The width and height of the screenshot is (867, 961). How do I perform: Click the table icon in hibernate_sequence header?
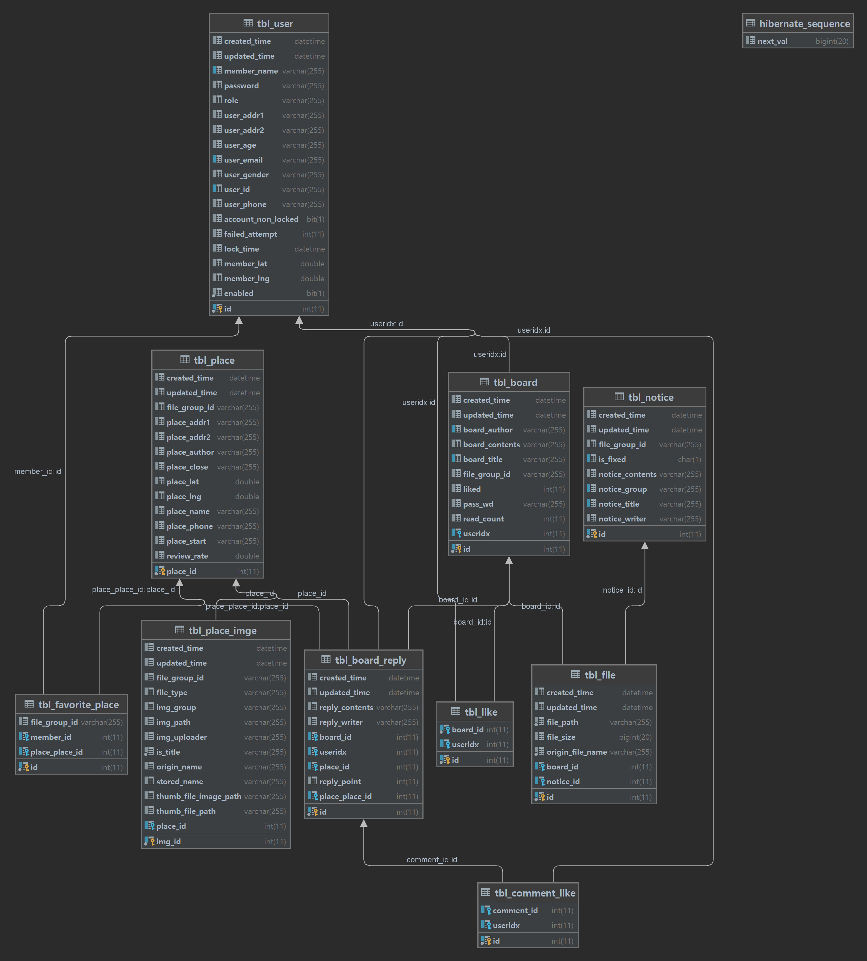751,23
